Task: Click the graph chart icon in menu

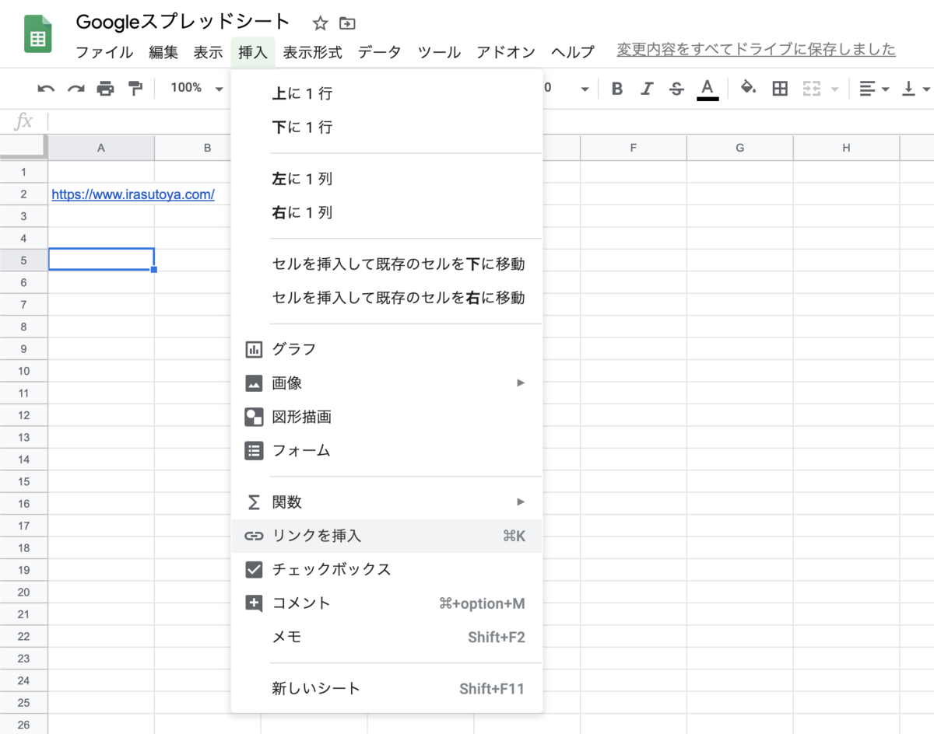Action: [x=254, y=349]
